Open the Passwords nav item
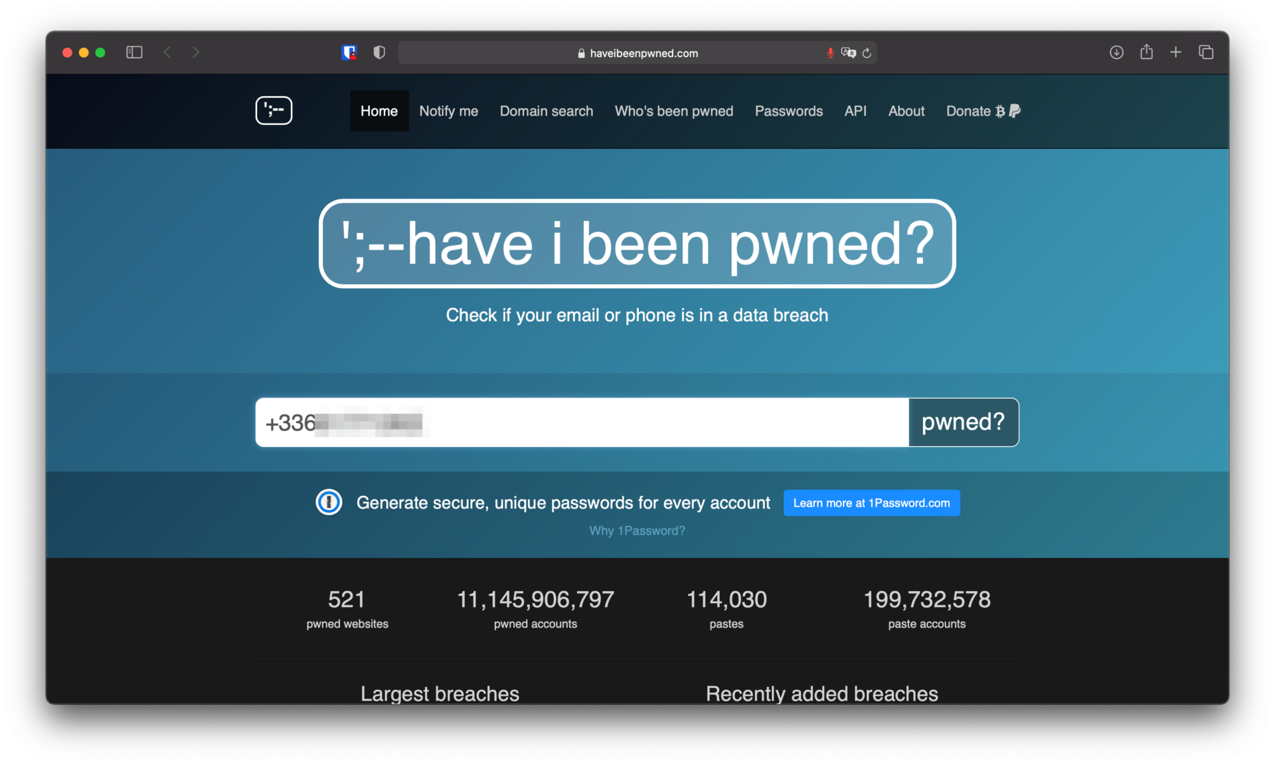This screenshot has height=765, width=1275. tap(789, 111)
